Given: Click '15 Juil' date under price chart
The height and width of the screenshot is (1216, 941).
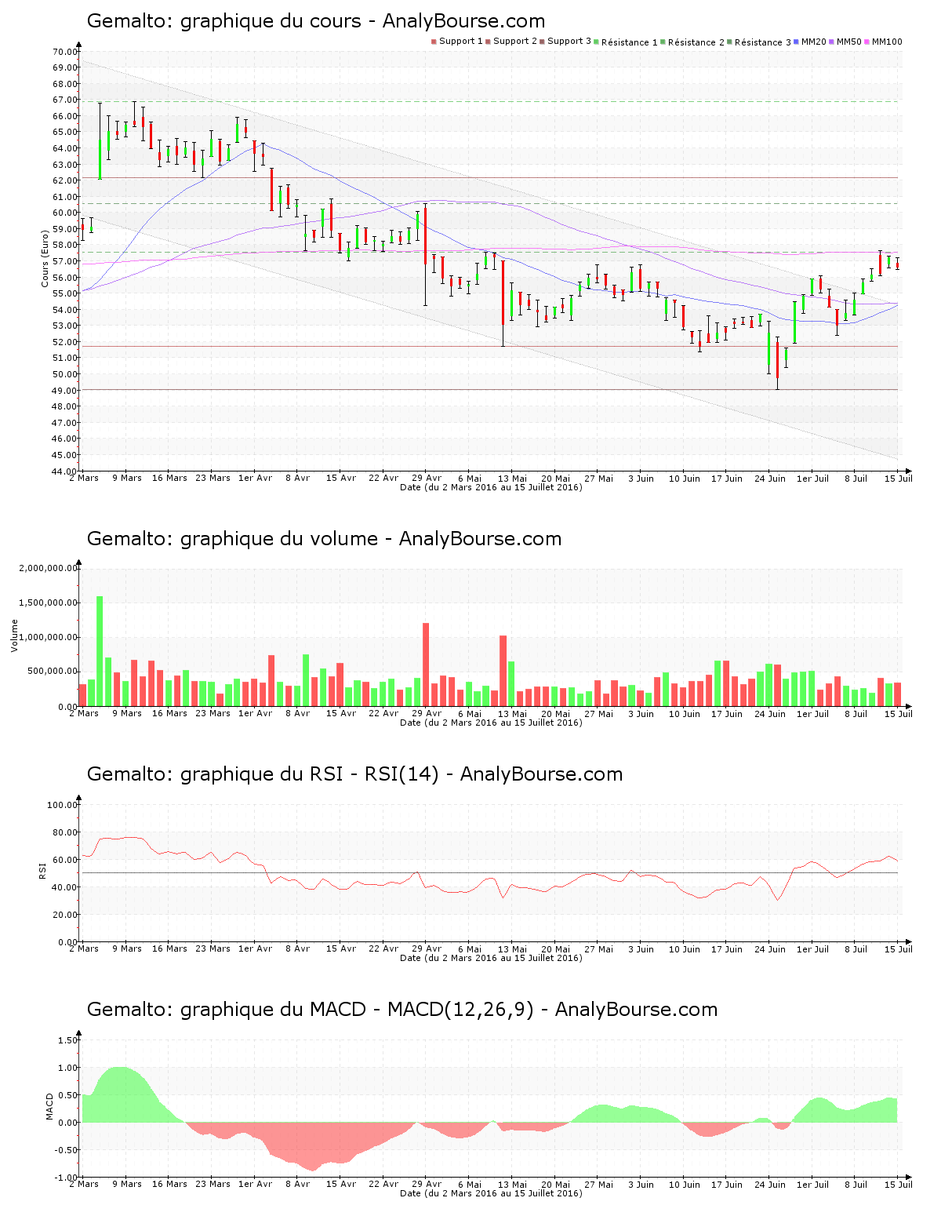Looking at the screenshot, I should click(x=899, y=478).
